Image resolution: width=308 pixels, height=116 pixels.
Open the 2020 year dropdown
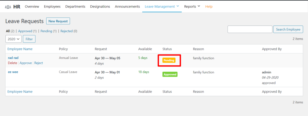tap(13, 39)
